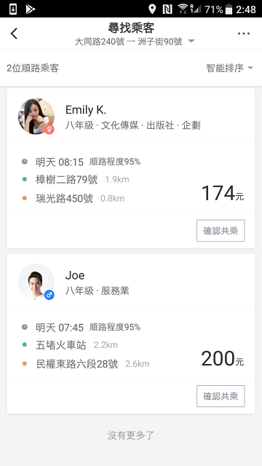This screenshot has width=262, height=466.
Task: Tap Emily K.'s profile photo
Action: pos(36,116)
